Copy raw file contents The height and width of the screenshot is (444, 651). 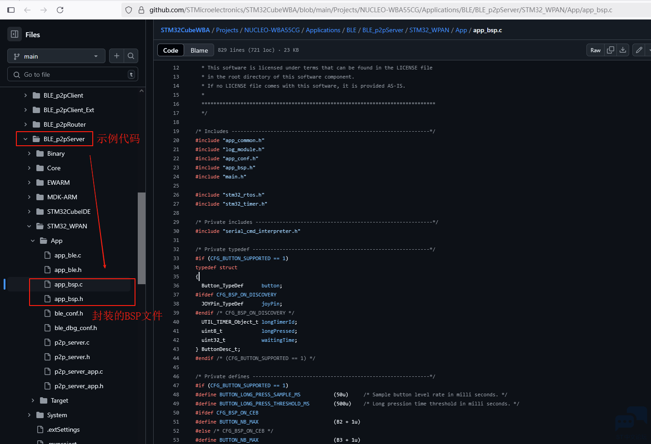611,50
